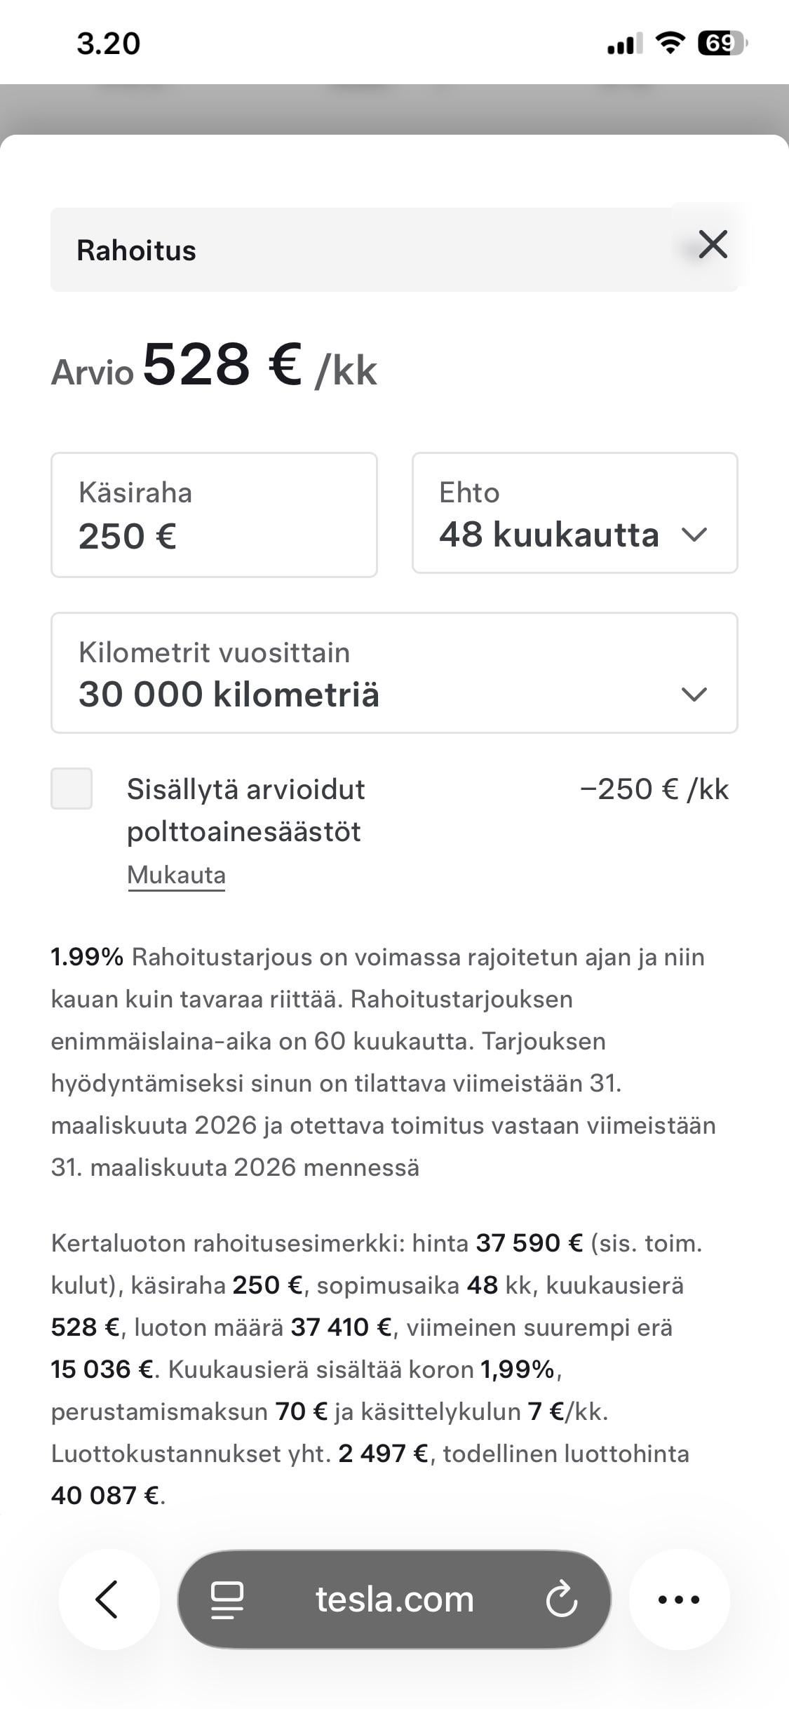The height and width of the screenshot is (1709, 789).
Task: Tap the browser back arrow
Action: coord(108,1600)
